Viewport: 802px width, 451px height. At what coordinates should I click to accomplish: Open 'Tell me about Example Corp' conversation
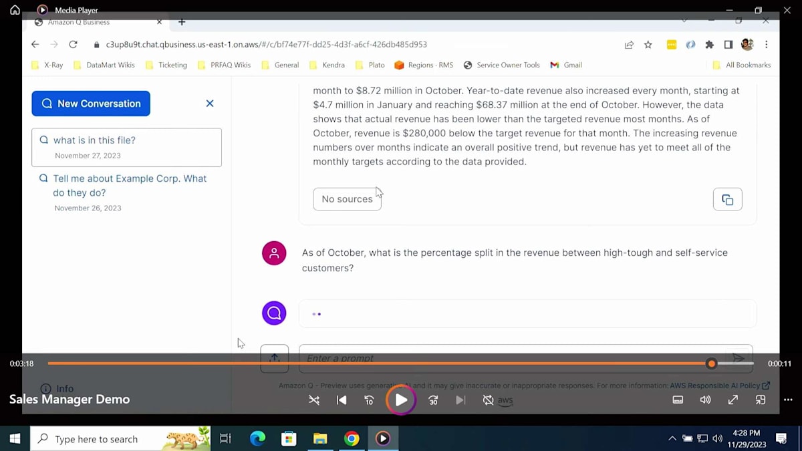point(126,192)
